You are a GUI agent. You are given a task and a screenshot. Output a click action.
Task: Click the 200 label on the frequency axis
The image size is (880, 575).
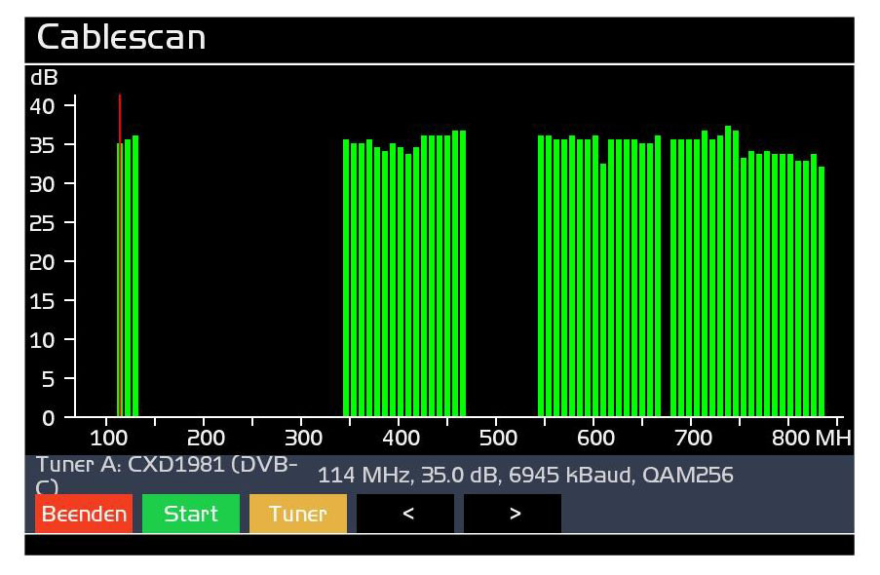(x=205, y=438)
